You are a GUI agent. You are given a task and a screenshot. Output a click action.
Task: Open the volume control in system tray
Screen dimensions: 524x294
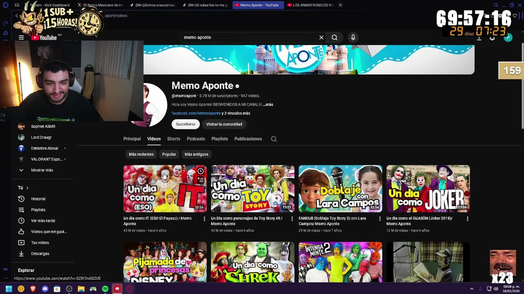pos(496,289)
